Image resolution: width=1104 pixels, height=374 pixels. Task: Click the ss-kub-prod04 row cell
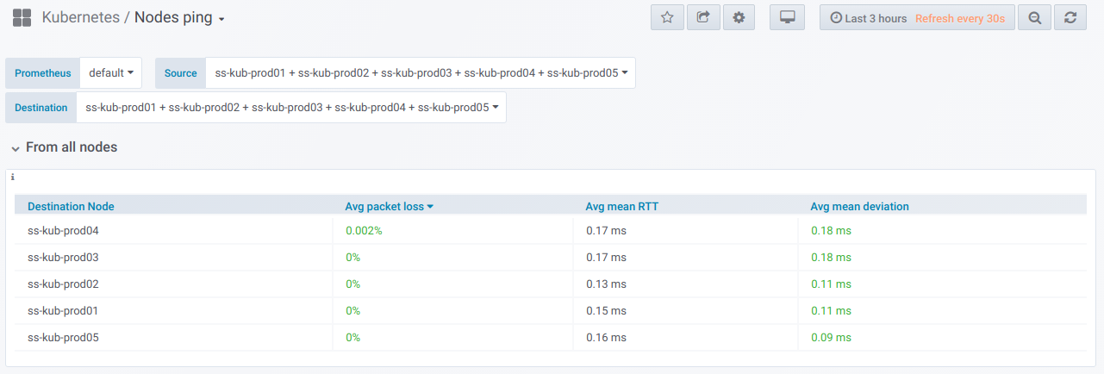pyautogui.click(x=64, y=231)
